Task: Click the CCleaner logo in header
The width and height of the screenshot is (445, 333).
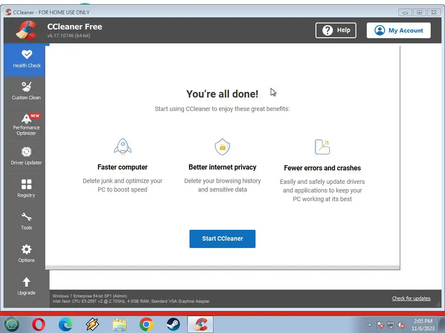Action: coord(27,30)
